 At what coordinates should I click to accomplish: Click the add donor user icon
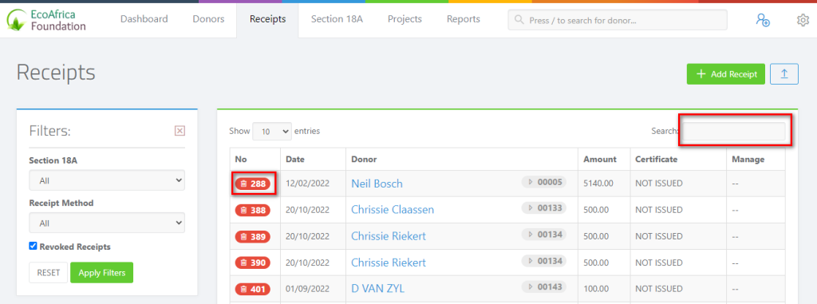763,20
